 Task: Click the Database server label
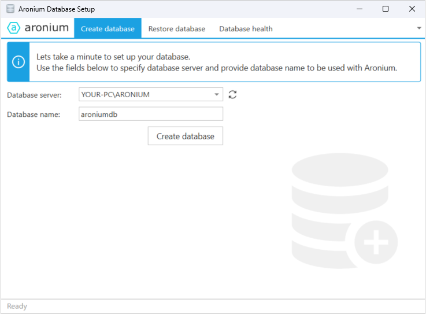(x=34, y=95)
